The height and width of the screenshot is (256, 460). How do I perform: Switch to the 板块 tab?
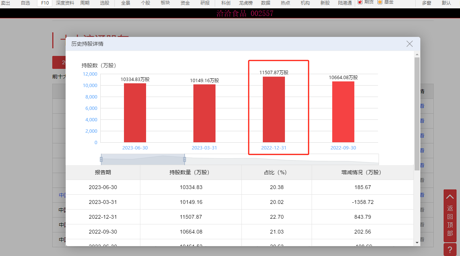tap(165, 3)
